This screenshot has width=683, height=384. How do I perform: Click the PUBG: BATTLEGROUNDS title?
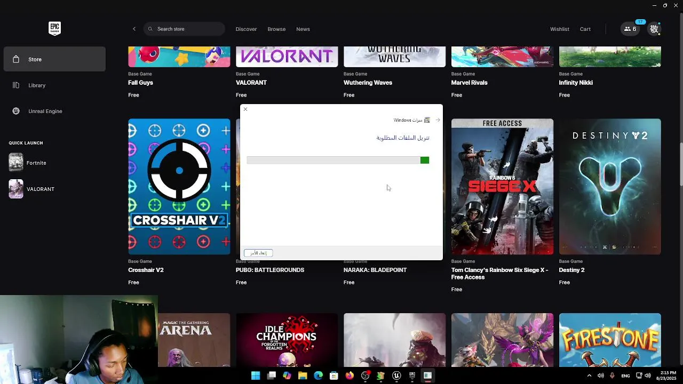(x=270, y=270)
